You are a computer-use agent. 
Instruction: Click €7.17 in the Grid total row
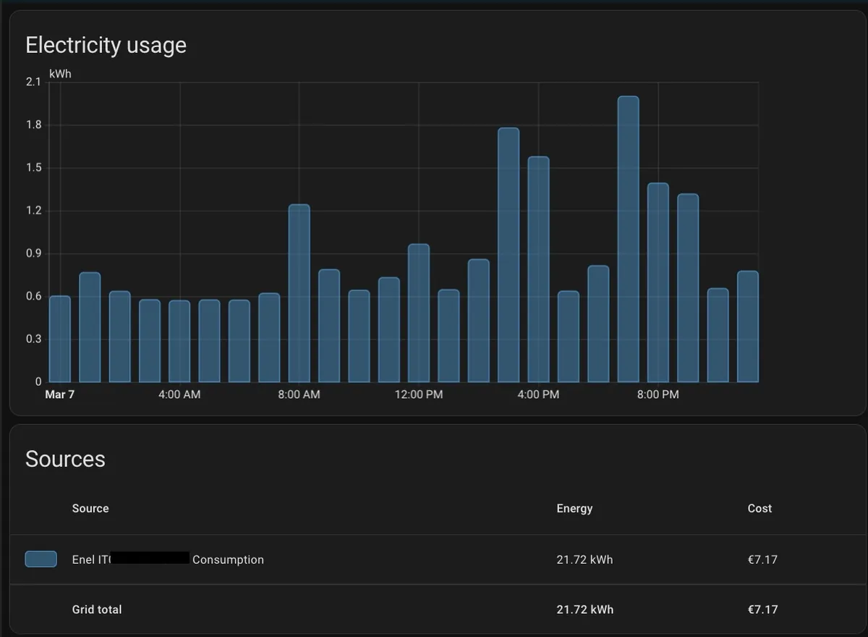762,609
